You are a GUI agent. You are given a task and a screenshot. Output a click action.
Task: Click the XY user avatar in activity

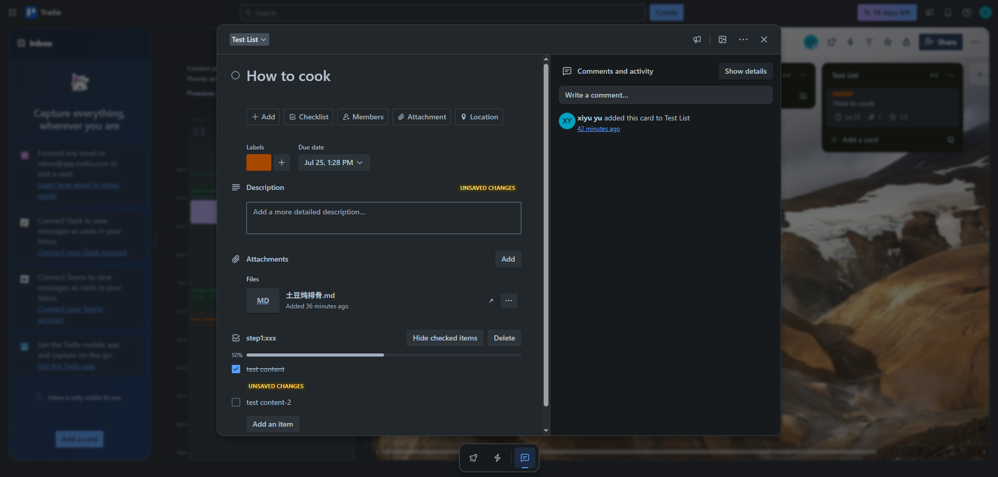567,121
